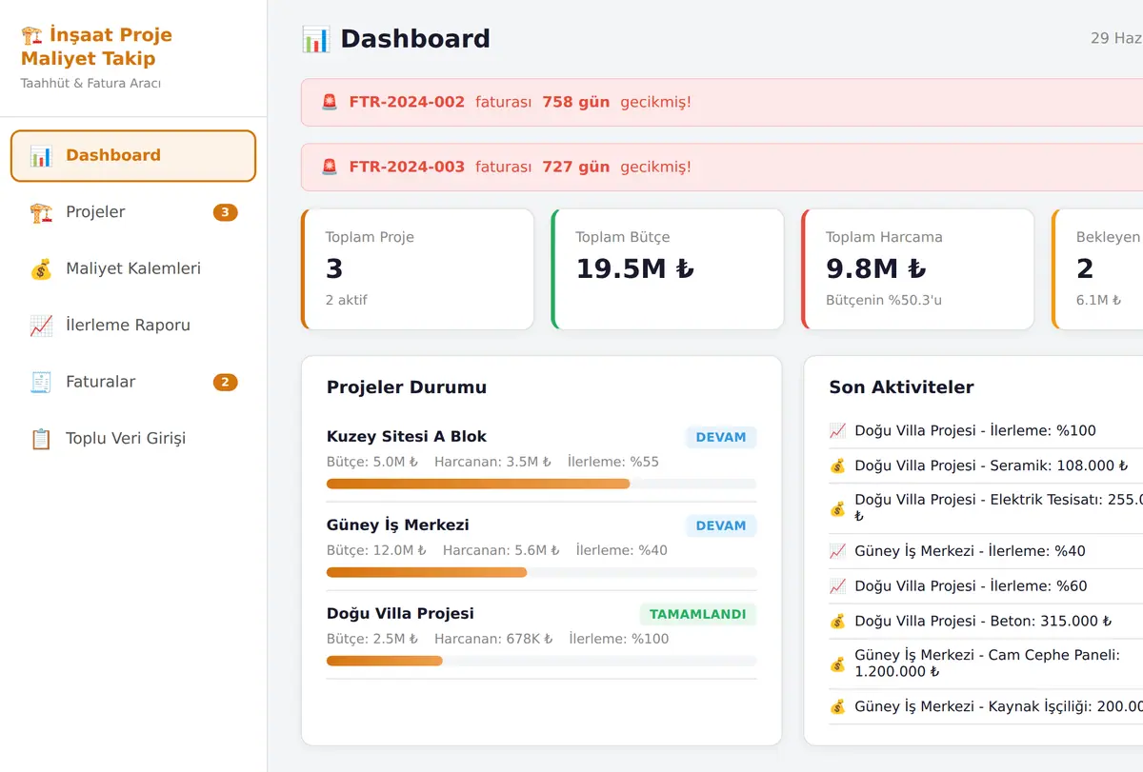Screen dimensions: 1143x772
Task: Click the TAMAMLANDI badge on Doğu Villa Projesi
Action: pyautogui.click(x=698, y=614)
